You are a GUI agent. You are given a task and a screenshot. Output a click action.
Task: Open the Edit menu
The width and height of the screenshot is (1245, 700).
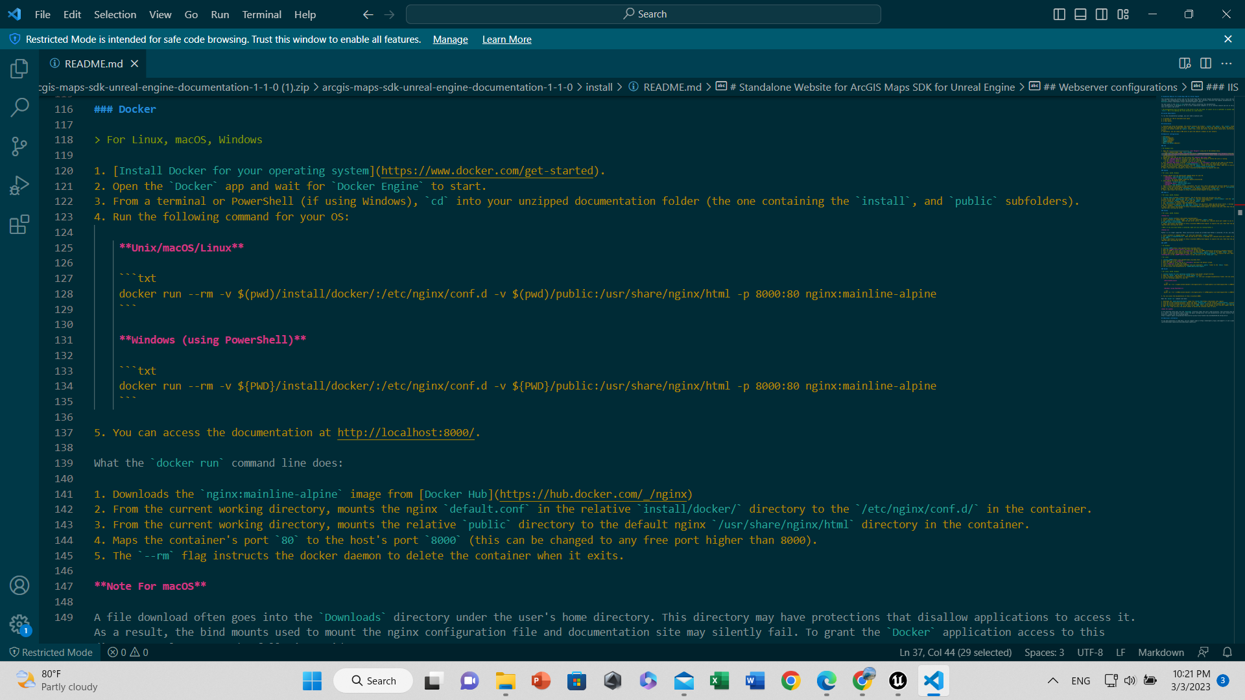tap(72, 14)
